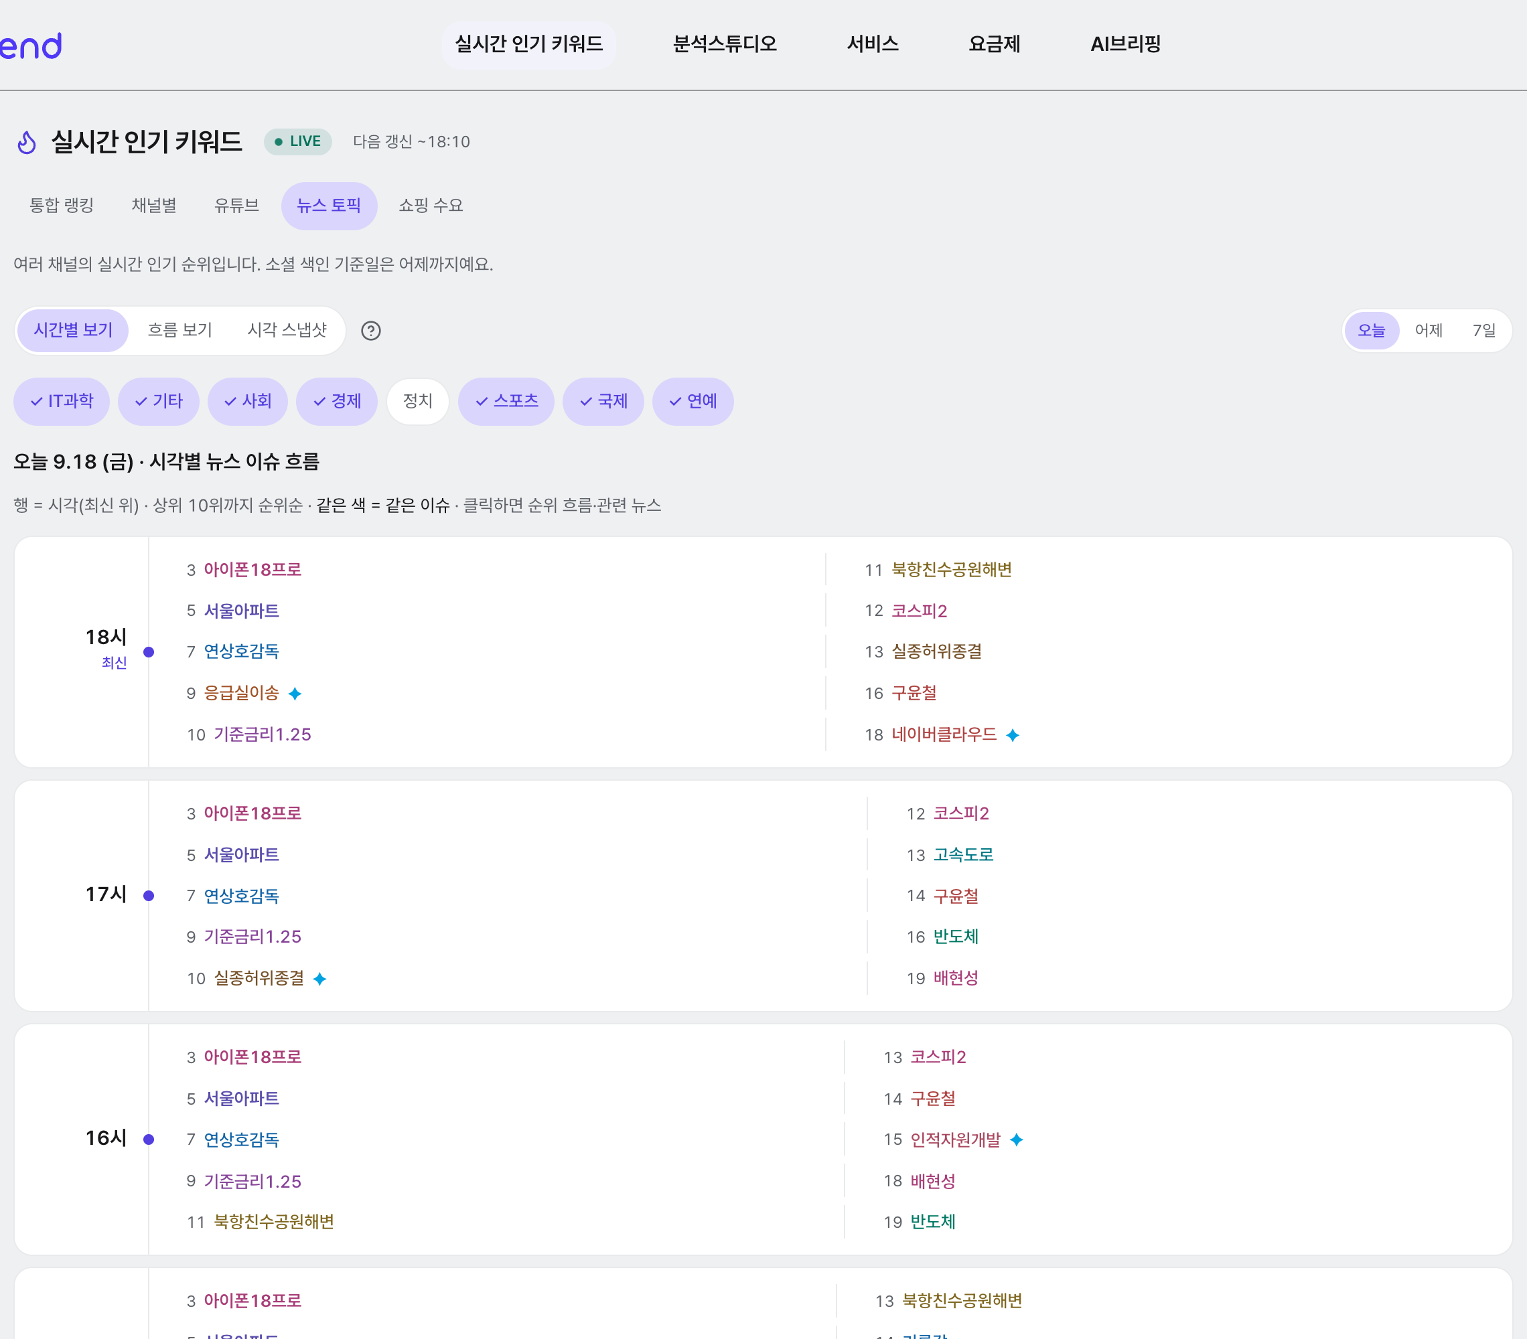
Task: Open keyword 아이폰18프로 in the 18시 row
Action: point(252,570)
